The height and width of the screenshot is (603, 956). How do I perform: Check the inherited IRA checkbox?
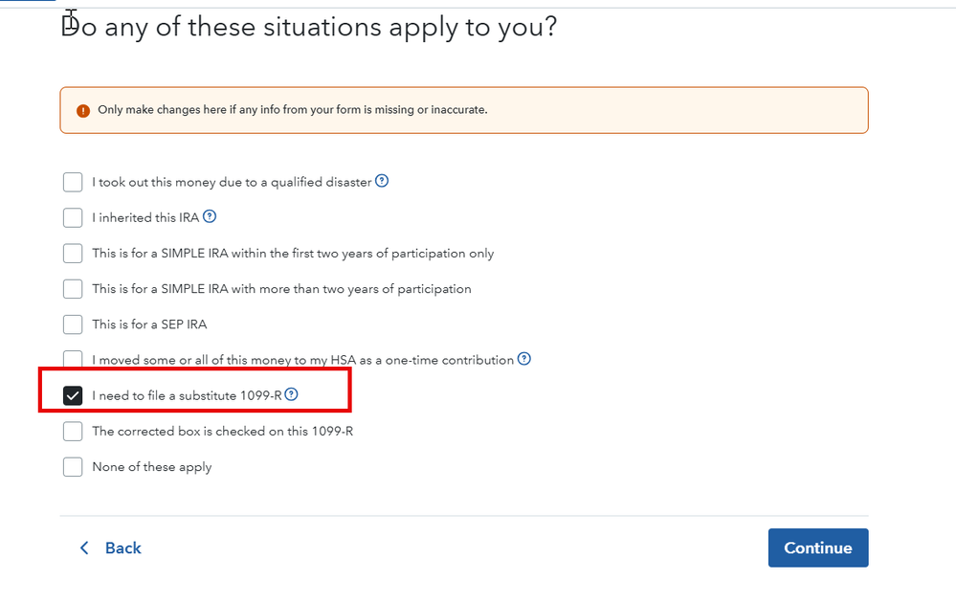(x=73, y=217)
